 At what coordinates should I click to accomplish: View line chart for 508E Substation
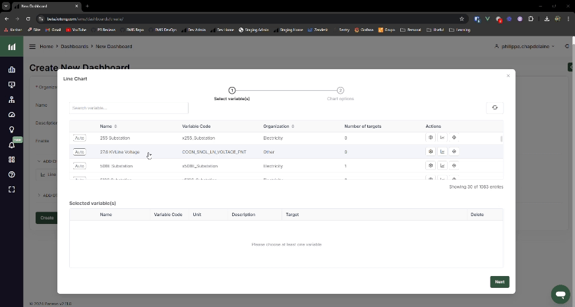tap(442, 165)
